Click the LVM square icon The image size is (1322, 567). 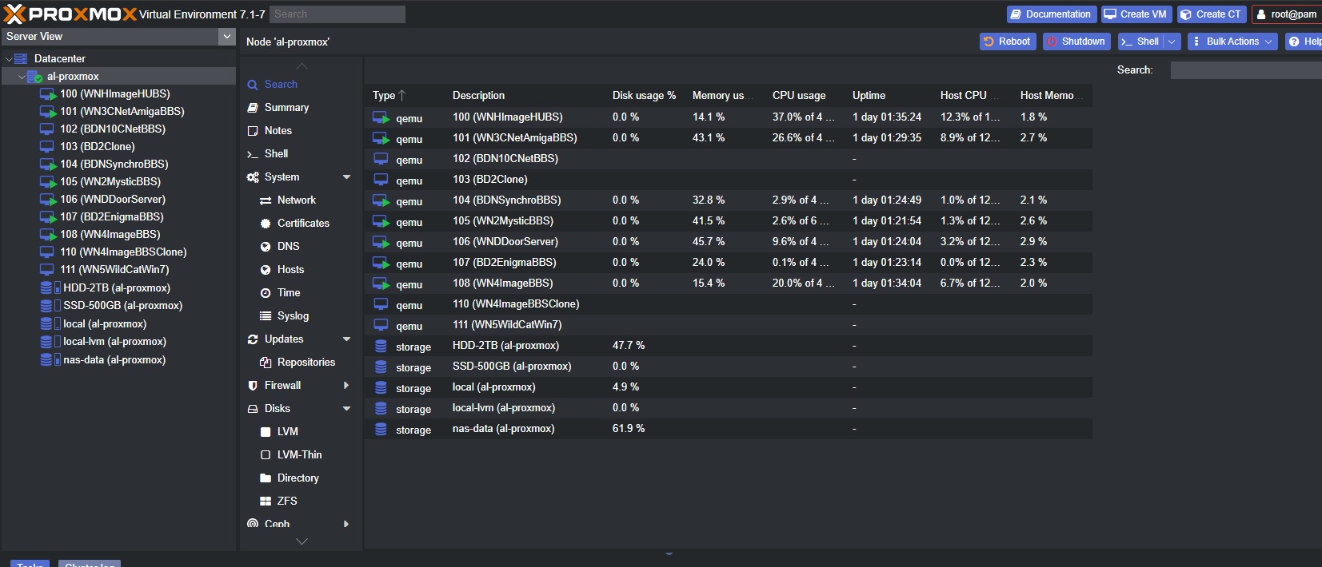(266, 432)
